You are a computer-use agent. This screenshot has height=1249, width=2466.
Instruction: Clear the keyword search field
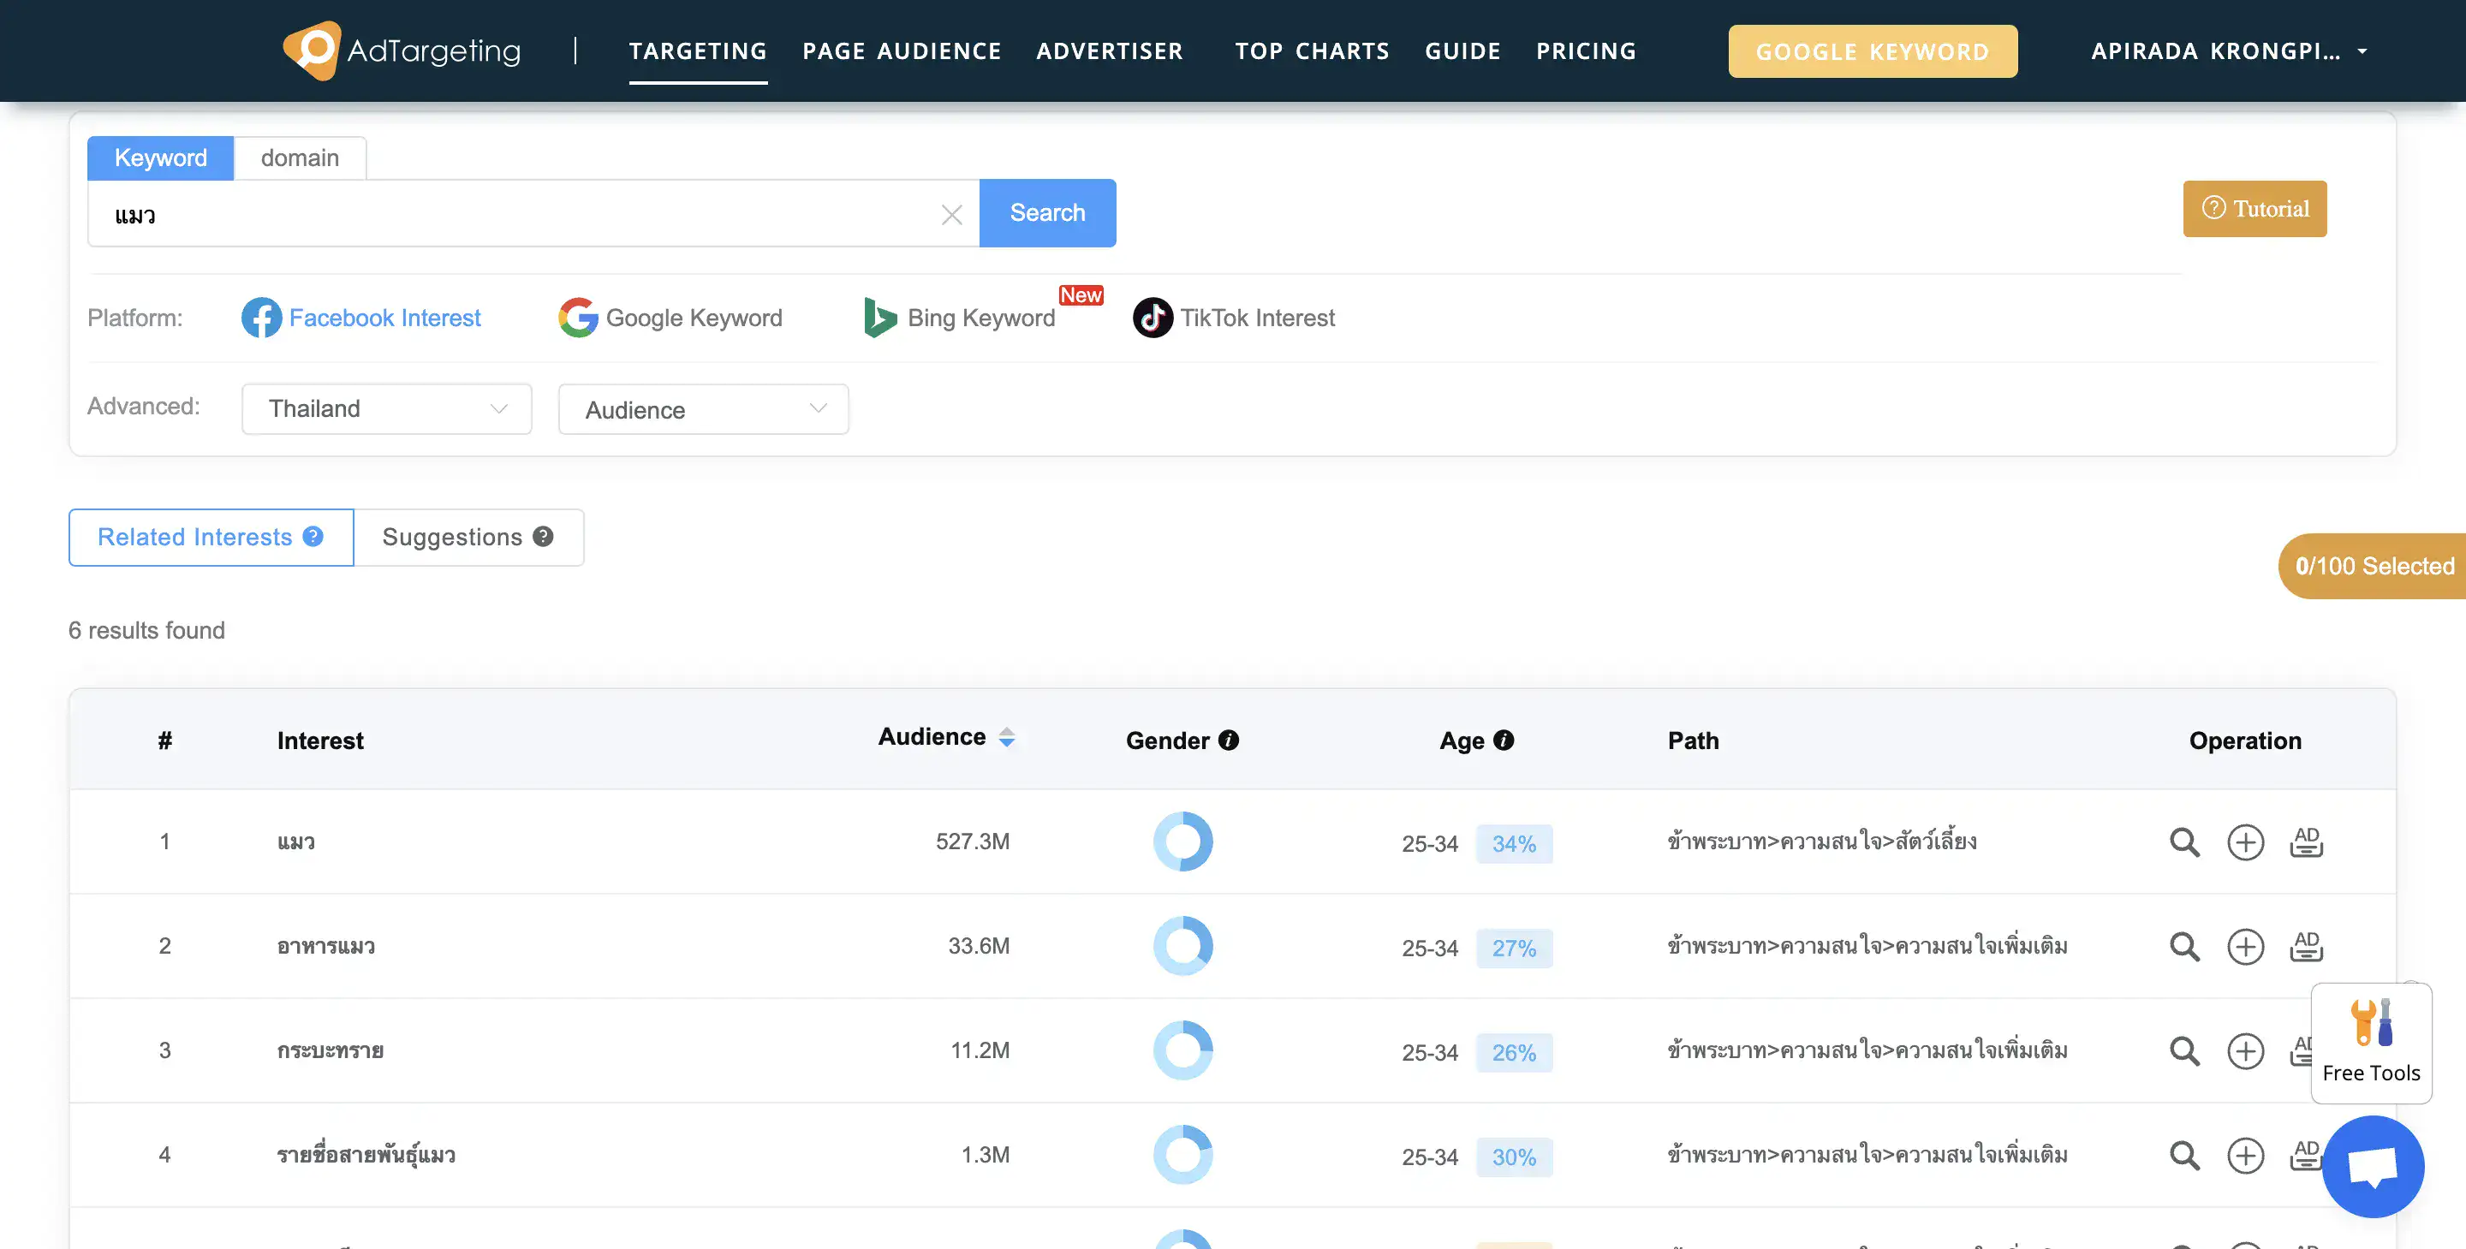pyautogui.click(x=950, y=214)
